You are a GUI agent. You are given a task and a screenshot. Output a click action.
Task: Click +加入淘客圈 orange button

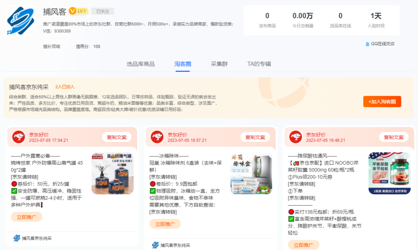382,102
